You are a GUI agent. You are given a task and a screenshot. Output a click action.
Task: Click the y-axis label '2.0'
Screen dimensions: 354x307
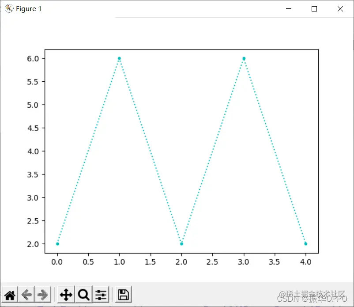pyautogui.click(x=33, y=244)
